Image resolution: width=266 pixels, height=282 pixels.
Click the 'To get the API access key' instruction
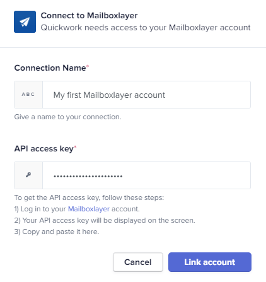click(x=89, y=197)
